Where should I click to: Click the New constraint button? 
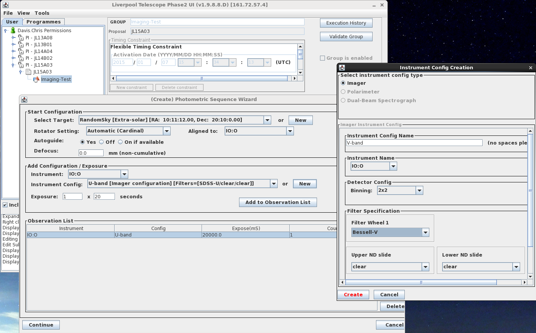click(x=132, y=87)
